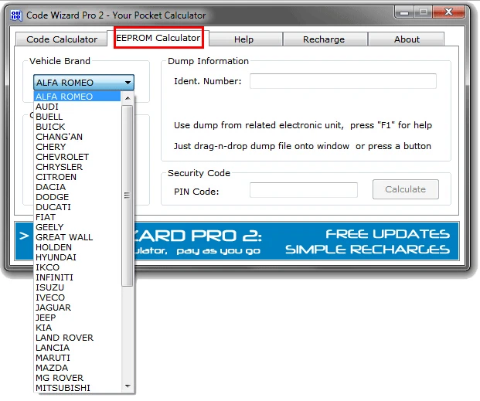Switch to the Code Calculator tab

tap(62, 39)
